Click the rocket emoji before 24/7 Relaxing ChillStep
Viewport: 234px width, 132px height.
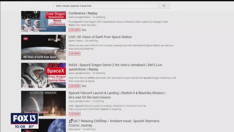(x=71, y=121)
